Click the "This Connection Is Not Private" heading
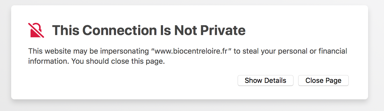 (149, 30)
